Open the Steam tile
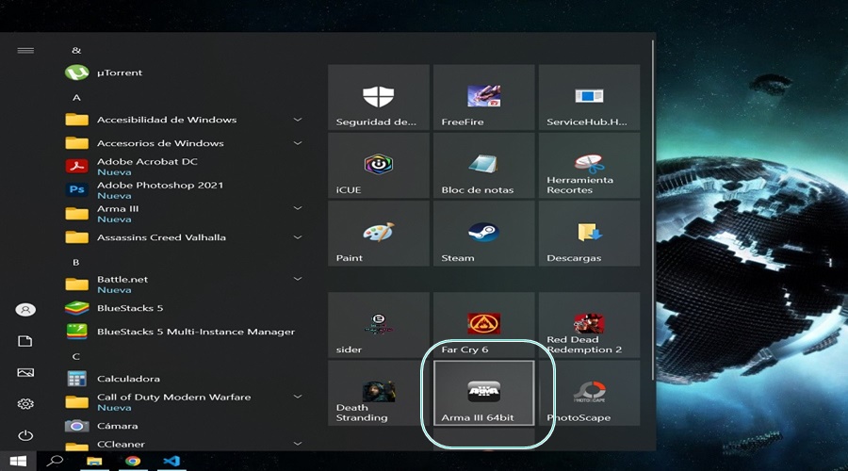This screenshot has width=848, height=471. (484, 234)
